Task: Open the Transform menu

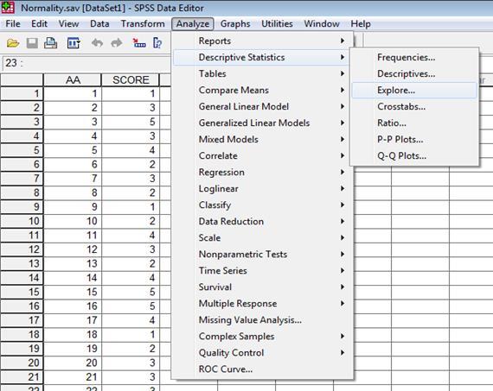Action: [x=143, y=23]
